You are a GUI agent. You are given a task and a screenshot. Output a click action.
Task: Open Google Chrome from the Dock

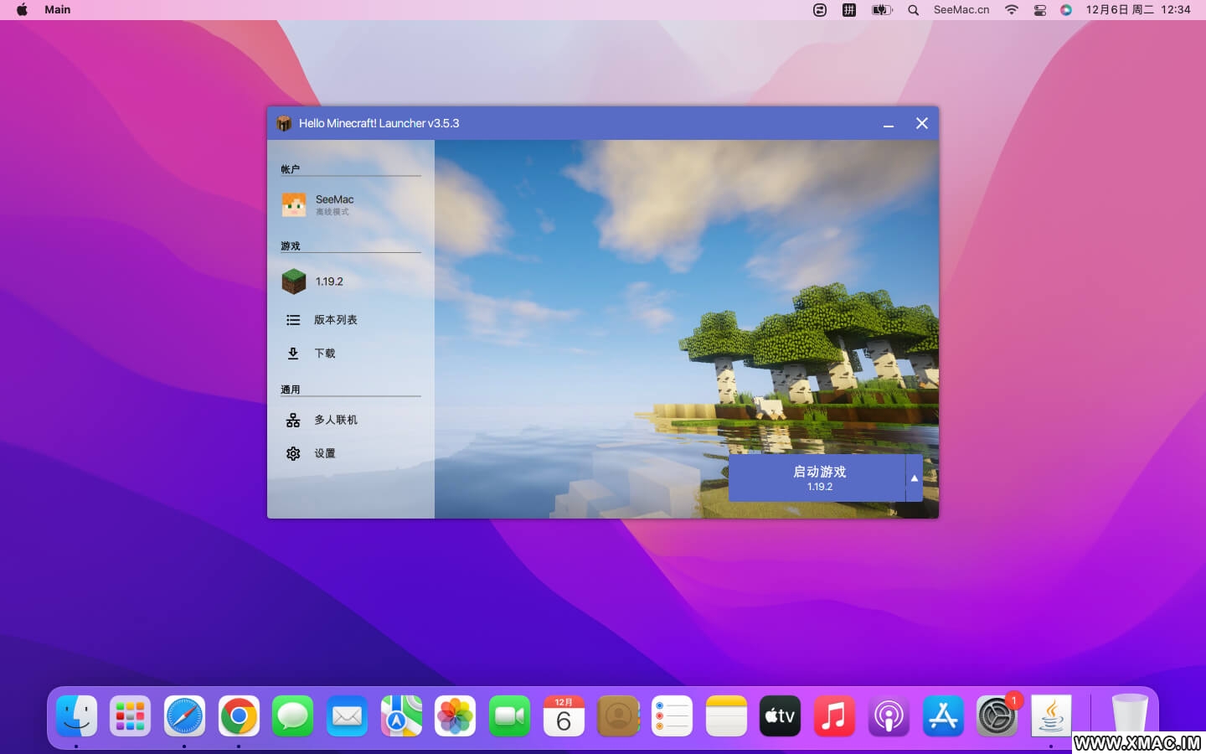click(x=239, y=716)
